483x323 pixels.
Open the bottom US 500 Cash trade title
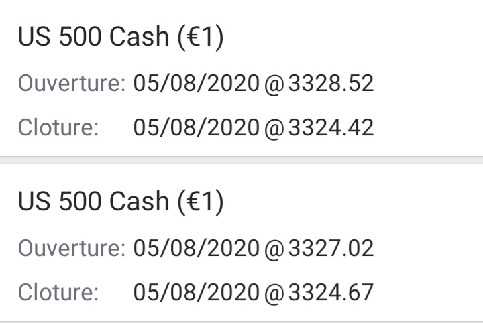[120, 202]
